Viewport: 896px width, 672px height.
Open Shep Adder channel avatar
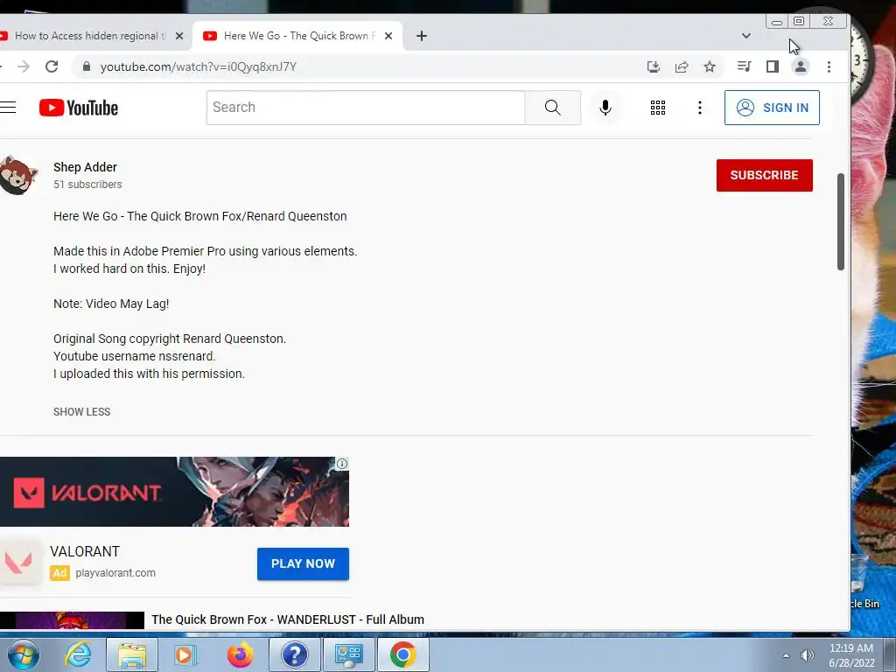[18, 175]
